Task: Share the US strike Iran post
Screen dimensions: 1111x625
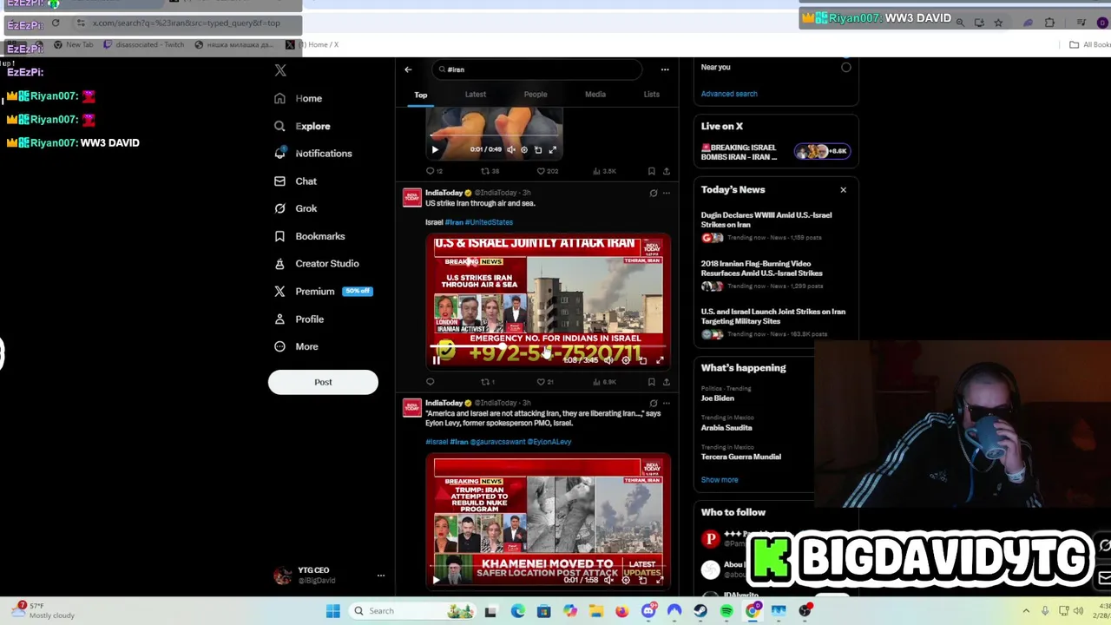Action: [666, 382]
